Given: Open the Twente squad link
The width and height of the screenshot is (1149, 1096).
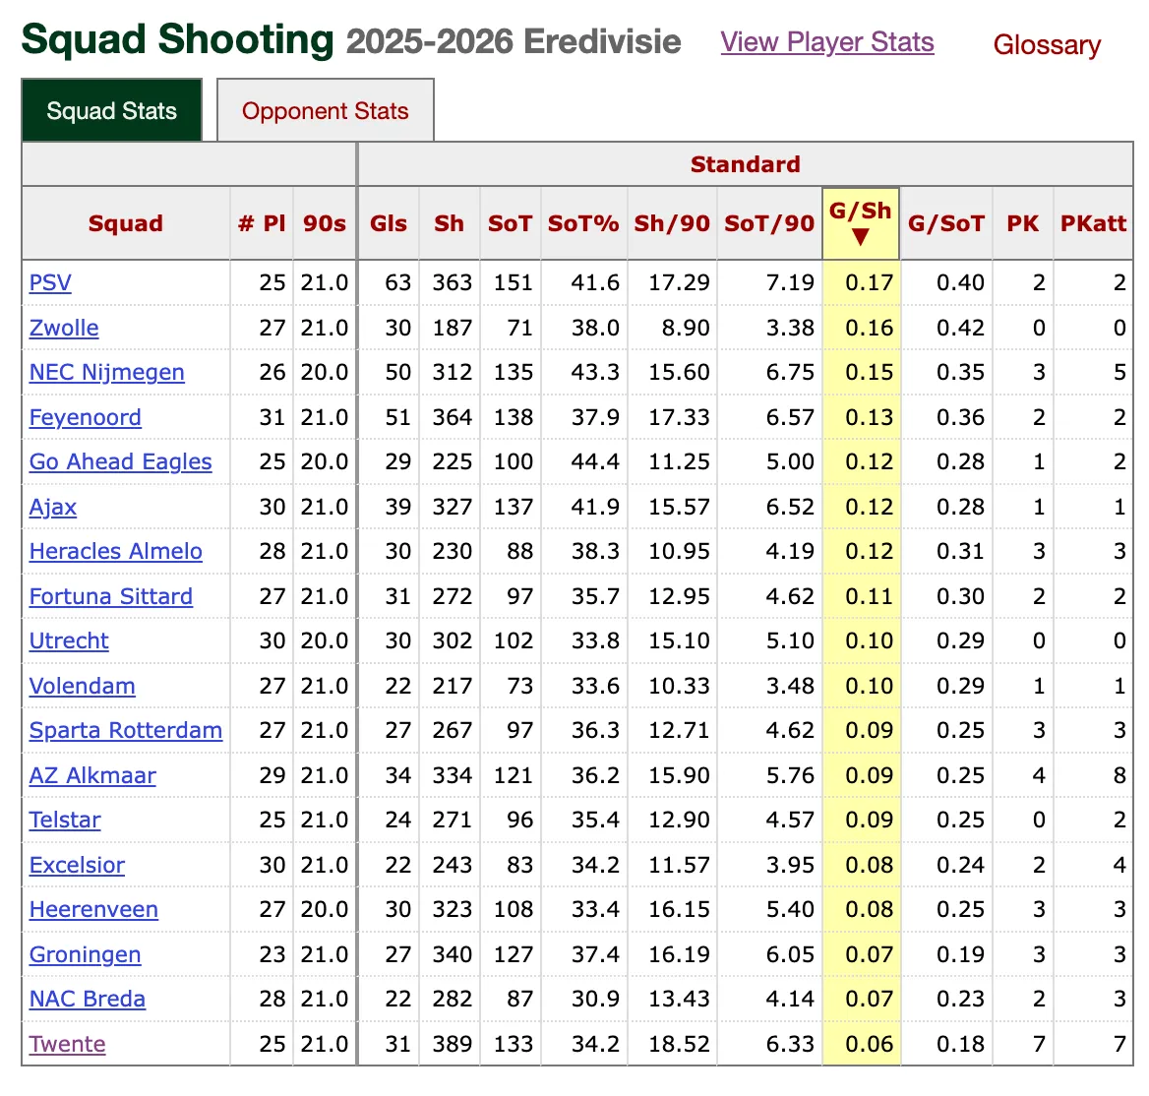Looking at the screenshot, I should (68, 1045).
